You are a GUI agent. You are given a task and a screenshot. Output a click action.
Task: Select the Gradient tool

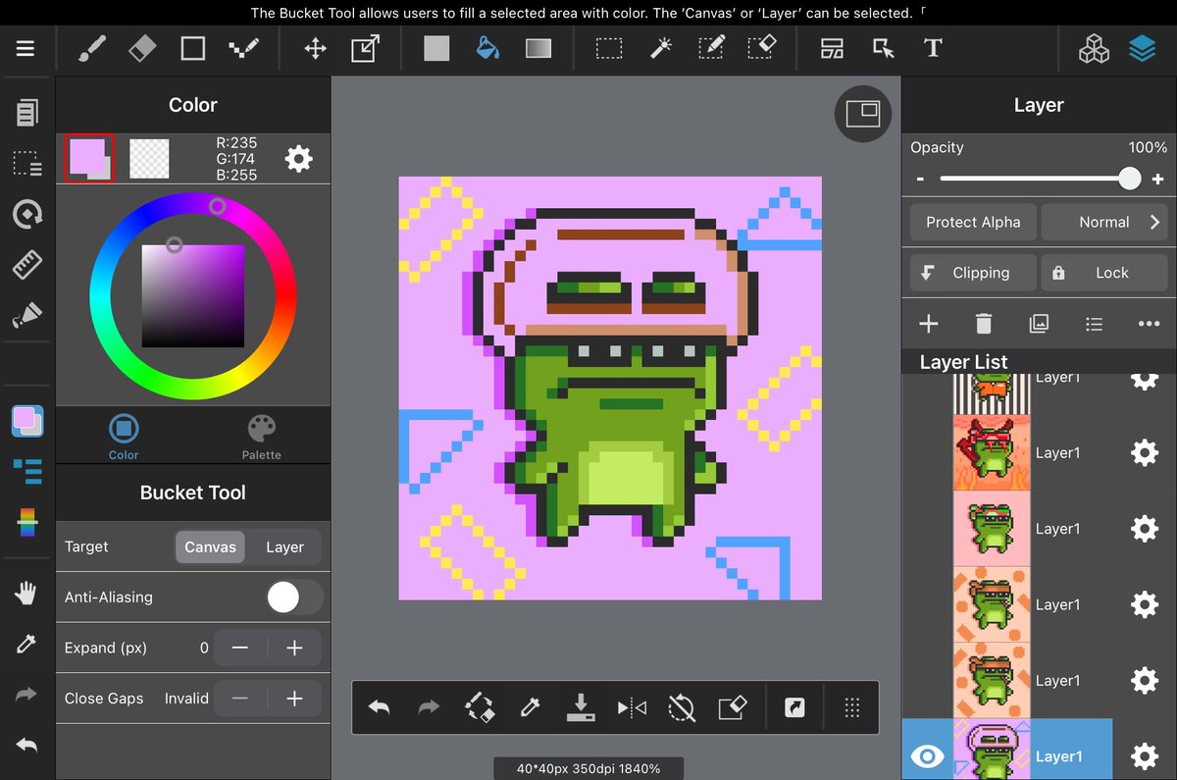click(538, 48)
